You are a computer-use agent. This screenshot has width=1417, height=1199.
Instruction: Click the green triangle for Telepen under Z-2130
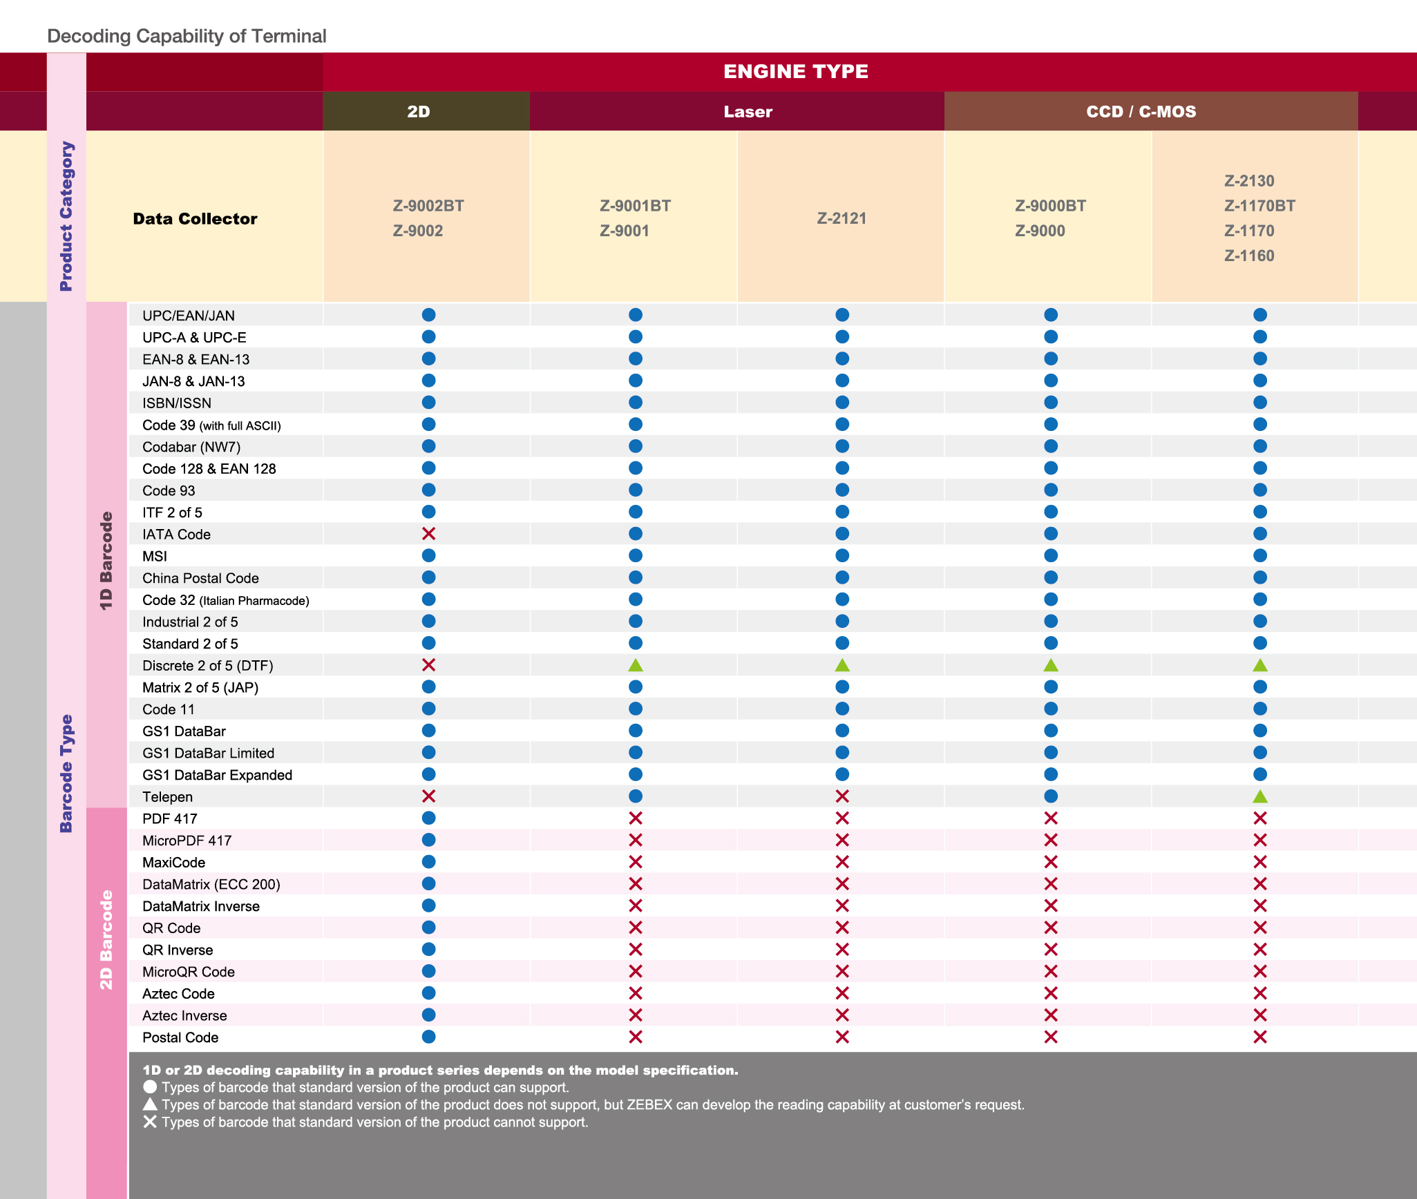1260,796
